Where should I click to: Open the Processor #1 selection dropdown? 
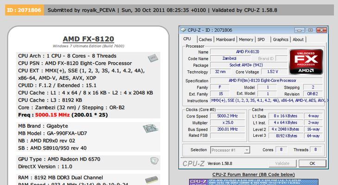click(x=247, y=150)
